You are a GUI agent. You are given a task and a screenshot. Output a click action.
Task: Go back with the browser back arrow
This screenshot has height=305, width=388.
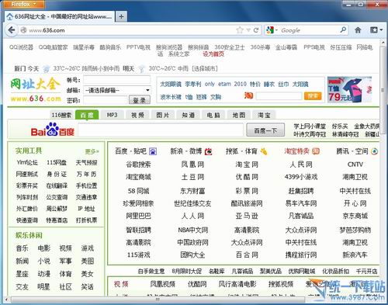point(12,30)
